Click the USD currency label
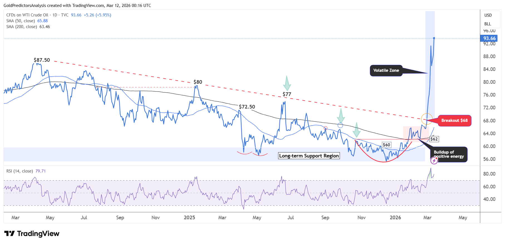The width and height of the screenshot is (505, 244). pyautogui.click(x=488, y=15)
